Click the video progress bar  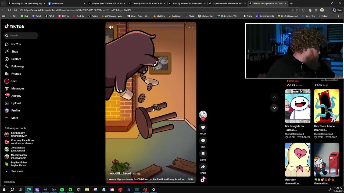[x=151, y=183]
